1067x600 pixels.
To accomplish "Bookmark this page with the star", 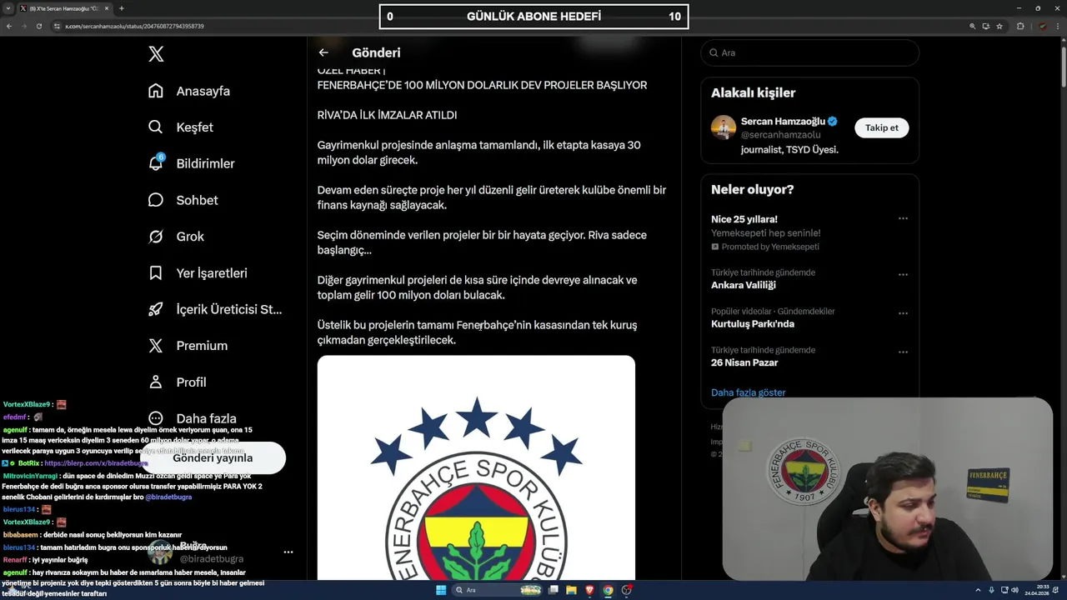I will (x=999, y=26).
